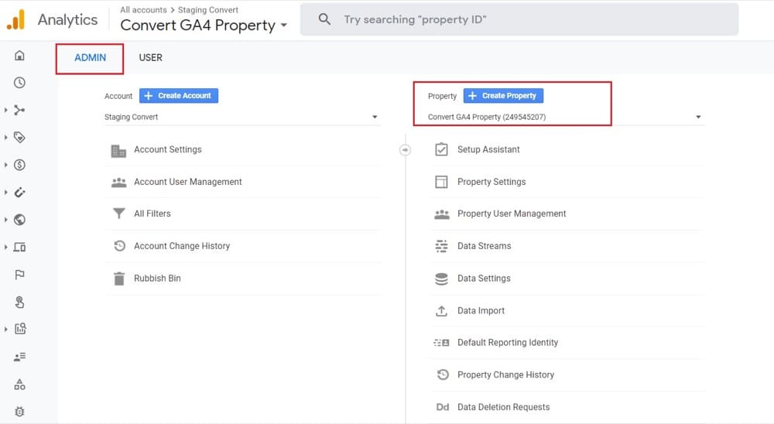This screenshot has width=774, height=424.
Task: Open the Events touch icon in sidebar
Action: 19,302
